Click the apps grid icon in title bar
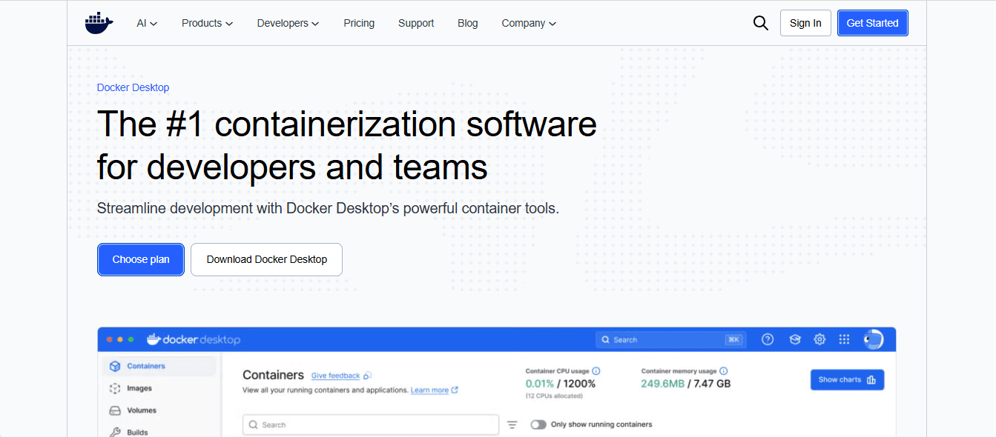The image size is (996, 437). 844,338
